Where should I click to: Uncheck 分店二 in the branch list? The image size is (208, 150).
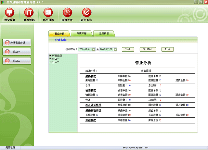pyautogui.click(x=50, y=62)
